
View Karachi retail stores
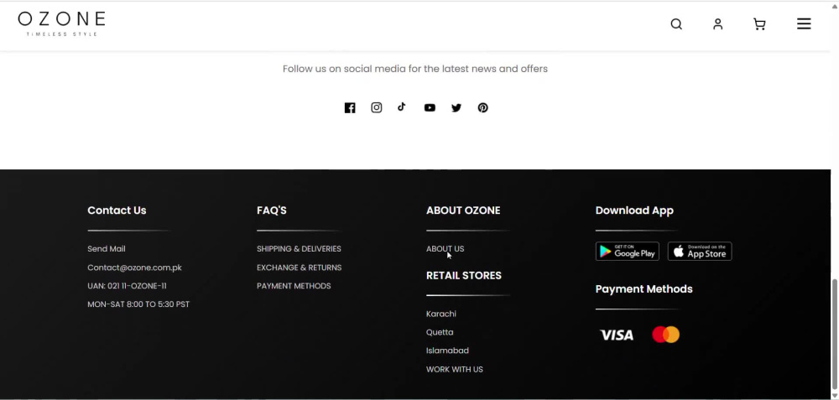[x=441, y=314]
